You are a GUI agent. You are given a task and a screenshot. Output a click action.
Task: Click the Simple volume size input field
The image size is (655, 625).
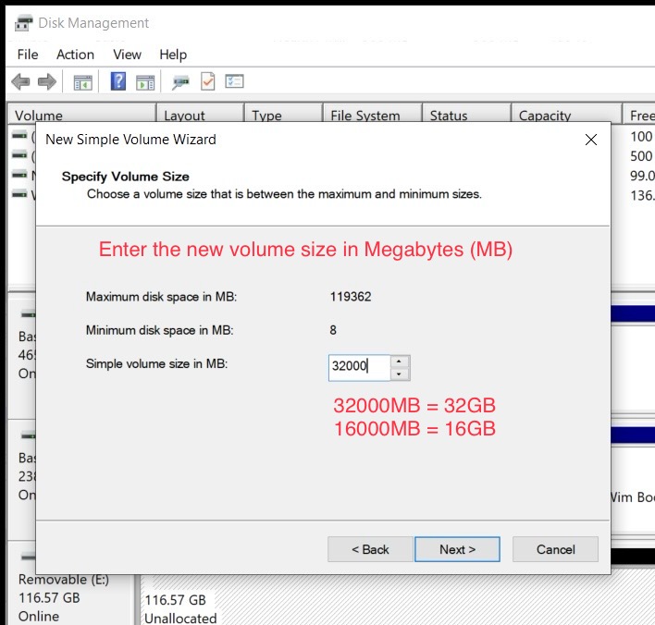coord(358,367)
